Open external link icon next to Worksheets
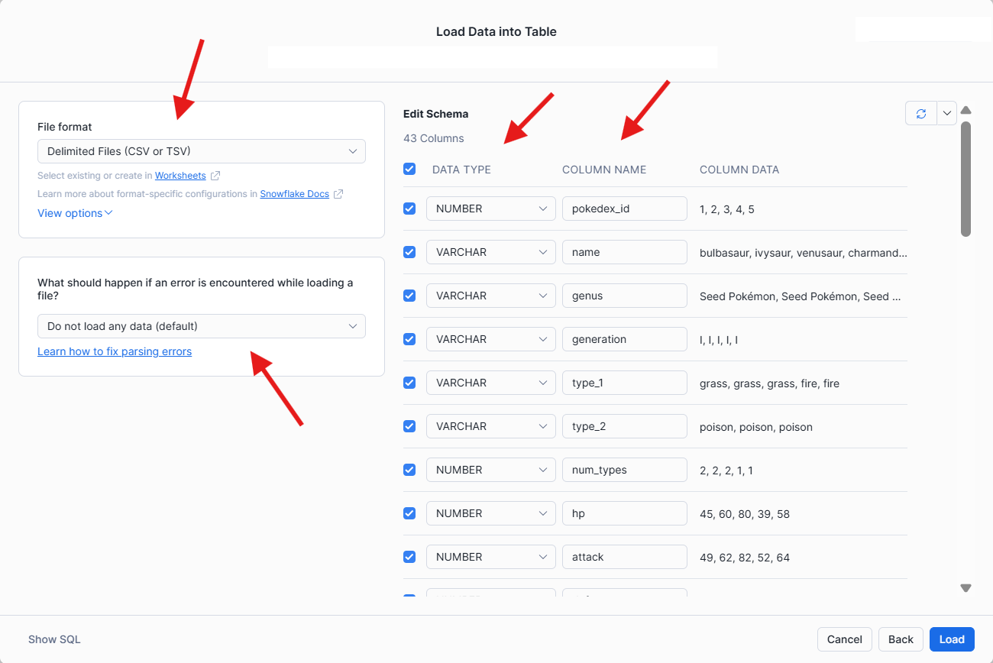993x663 pixels. [x=215, y=176]
